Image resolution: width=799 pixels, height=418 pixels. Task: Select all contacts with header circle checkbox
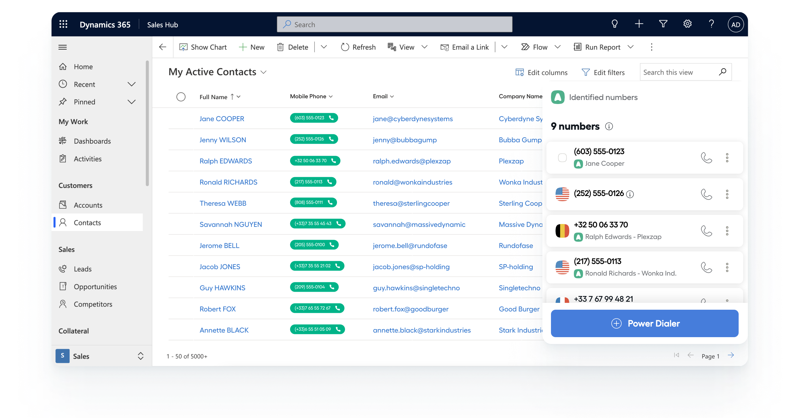(181, 97)
